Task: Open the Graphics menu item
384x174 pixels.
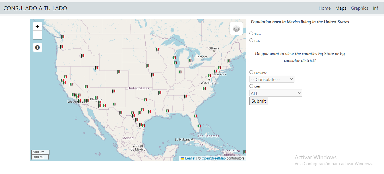Action: 360,8
